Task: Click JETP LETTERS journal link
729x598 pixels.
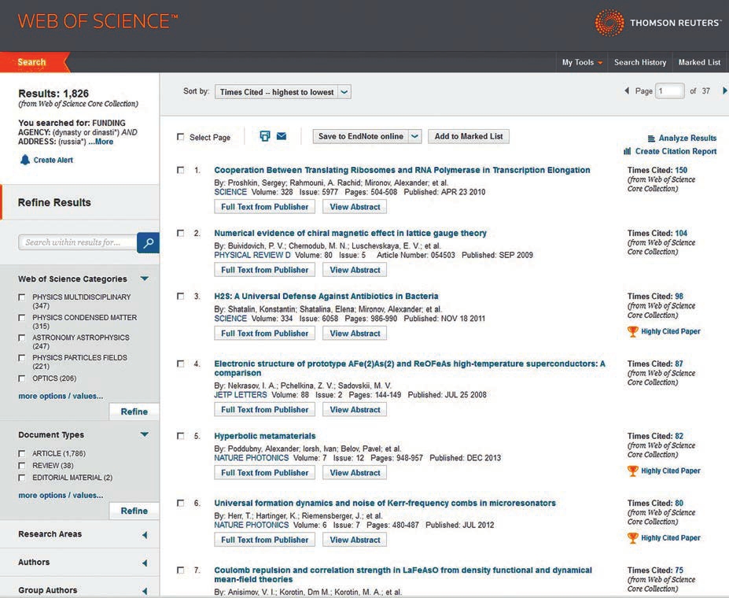Action: (241, 395)
